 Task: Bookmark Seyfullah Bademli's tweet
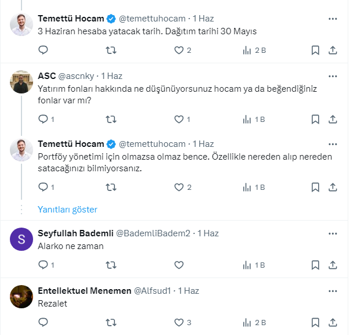[x=315, y=265]
